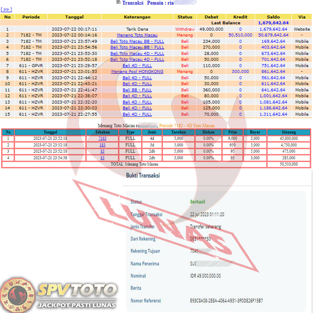Click the Tebakan header in the winnings table
The image size is (313, 313).
pos(102,132)
